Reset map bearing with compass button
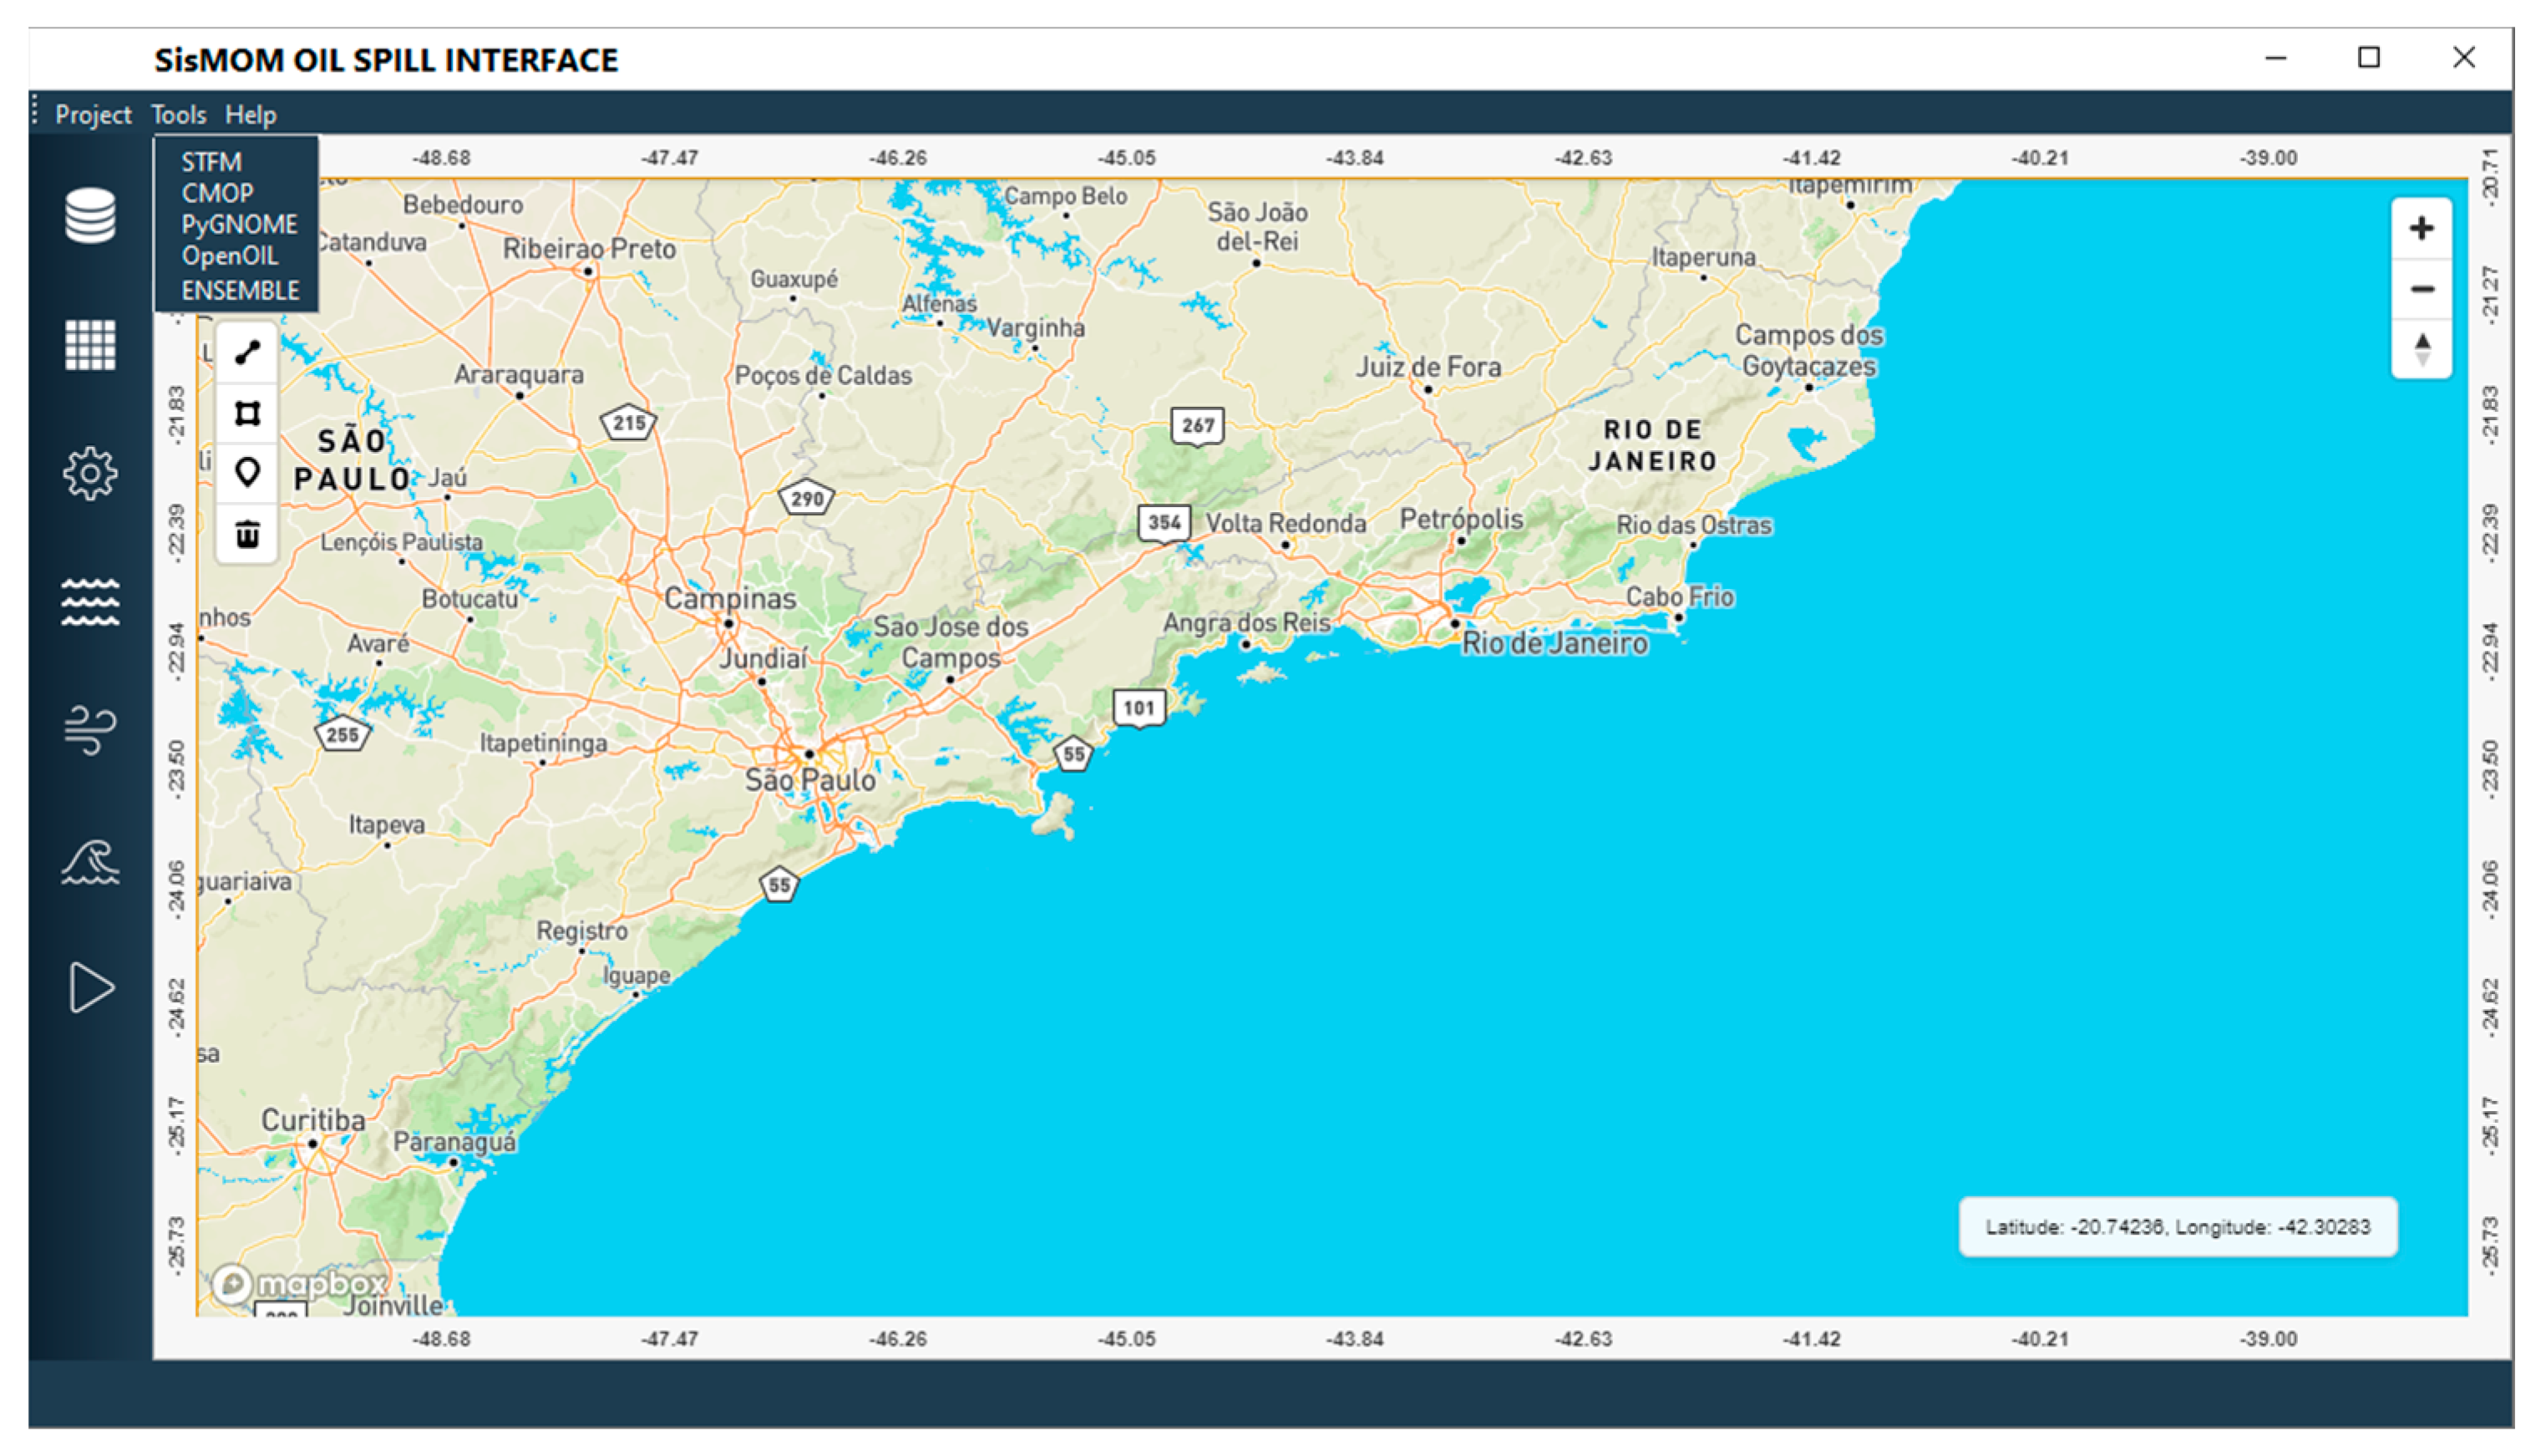2541x1456 pixels. [2421, 349]
